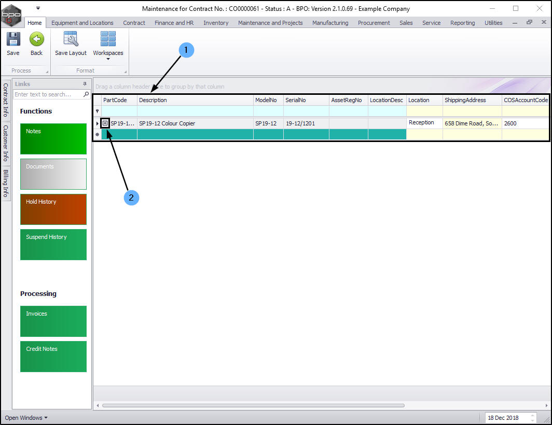
Task: Click the ShippingAddress column header
Action: (473, 100)
